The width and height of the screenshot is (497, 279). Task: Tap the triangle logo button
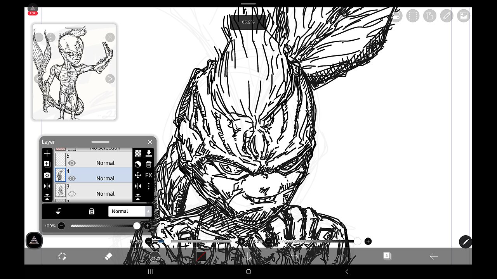tap(34, 241)
